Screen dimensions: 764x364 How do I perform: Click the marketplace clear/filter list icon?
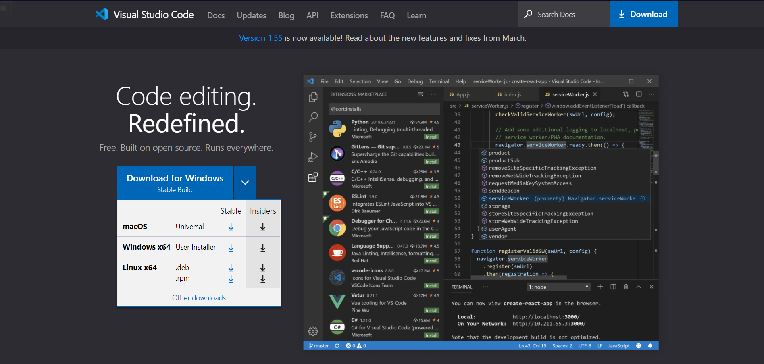[x=421, y=94]
